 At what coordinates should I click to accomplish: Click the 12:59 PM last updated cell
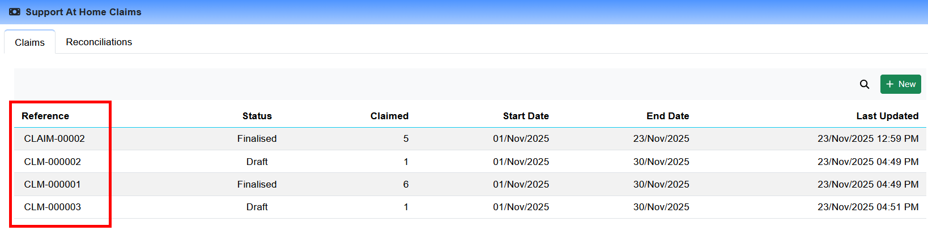867,138
